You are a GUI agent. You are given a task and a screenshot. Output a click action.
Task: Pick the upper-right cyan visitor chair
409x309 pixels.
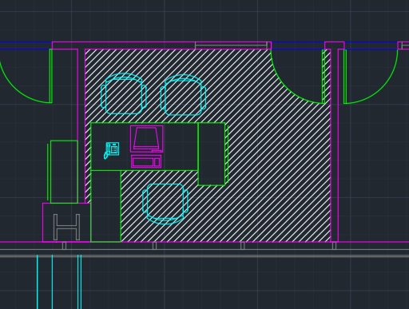tap(183, 95)
